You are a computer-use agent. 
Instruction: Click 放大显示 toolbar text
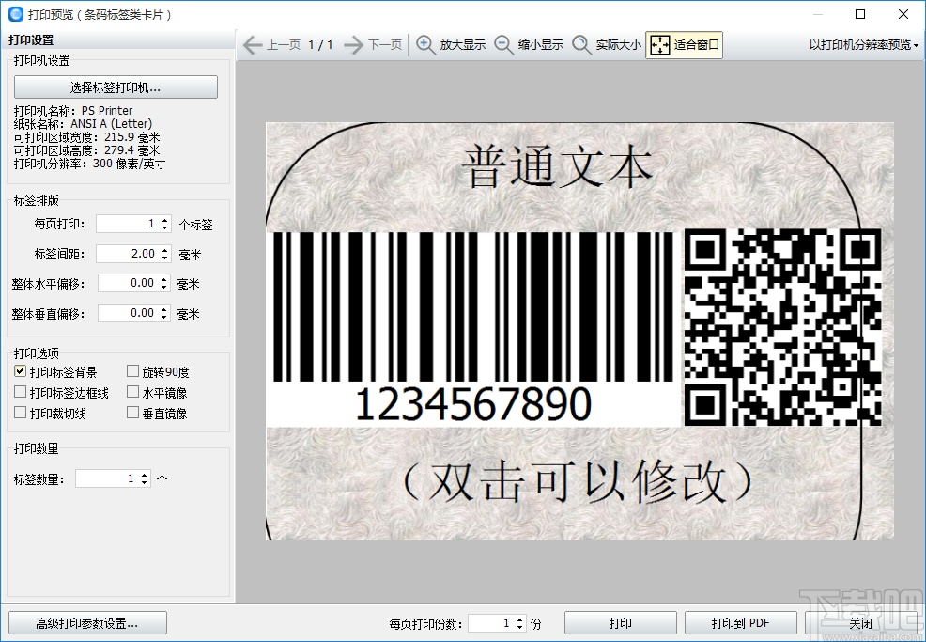(x=462, y=45)
